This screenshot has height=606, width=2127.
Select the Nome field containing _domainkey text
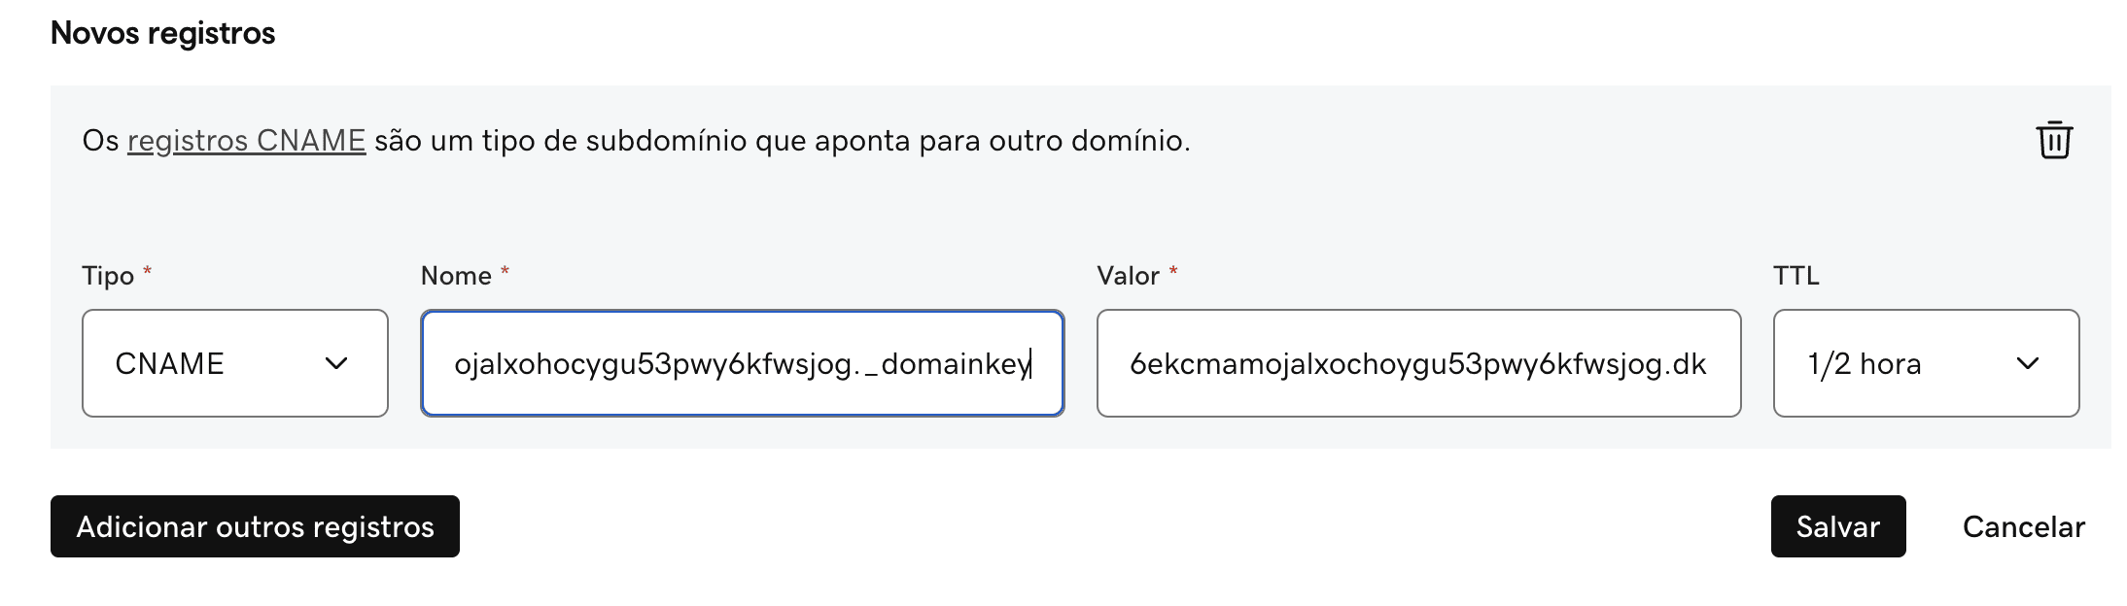click(742, 364)
